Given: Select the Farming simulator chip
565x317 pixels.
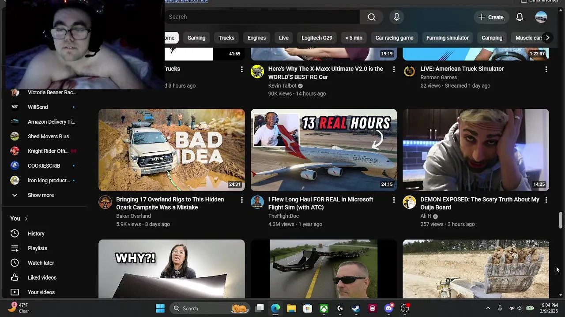Looking at the screenshot, I should [447, 38].
